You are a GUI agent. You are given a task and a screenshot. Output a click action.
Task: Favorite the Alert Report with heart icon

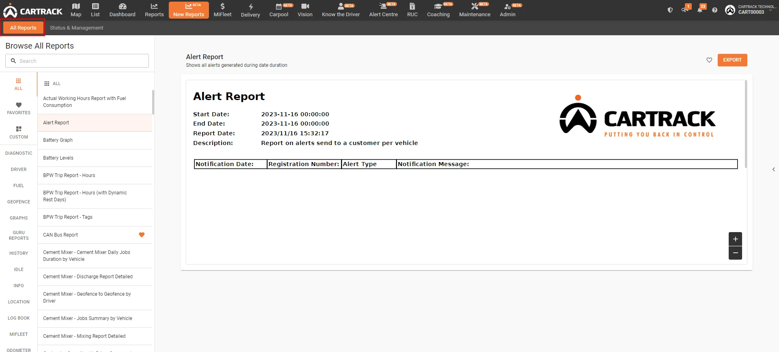coord(709,60)
